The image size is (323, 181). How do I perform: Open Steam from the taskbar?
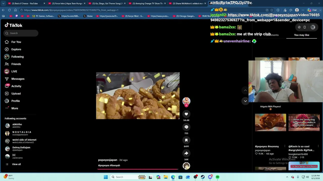coord(203,177)
